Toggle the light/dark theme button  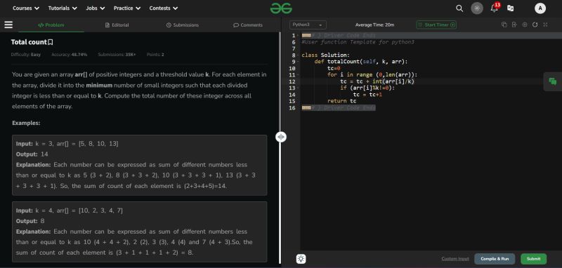477,8
